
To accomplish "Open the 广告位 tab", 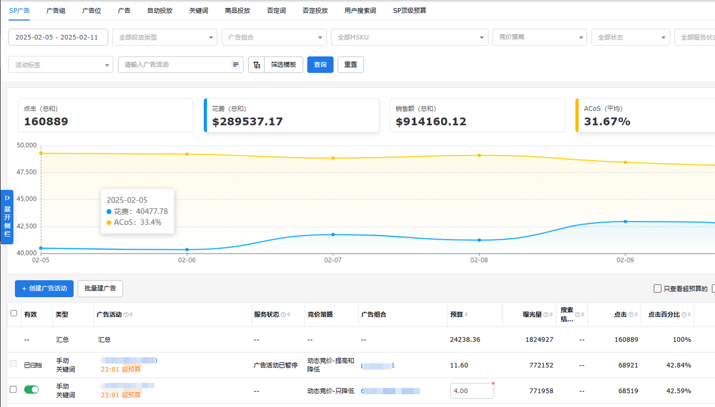I will 91,11.
